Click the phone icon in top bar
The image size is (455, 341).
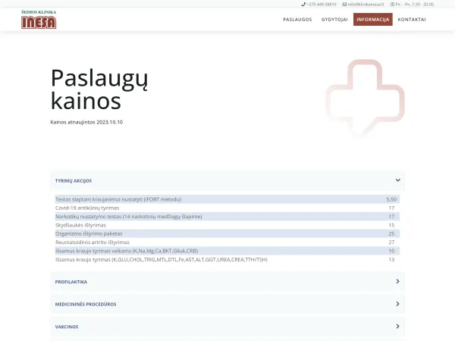click(303, 5)
